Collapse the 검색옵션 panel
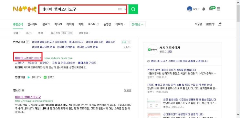The height and width of the screenshot is (118, 240). click(x=138, y=24)
